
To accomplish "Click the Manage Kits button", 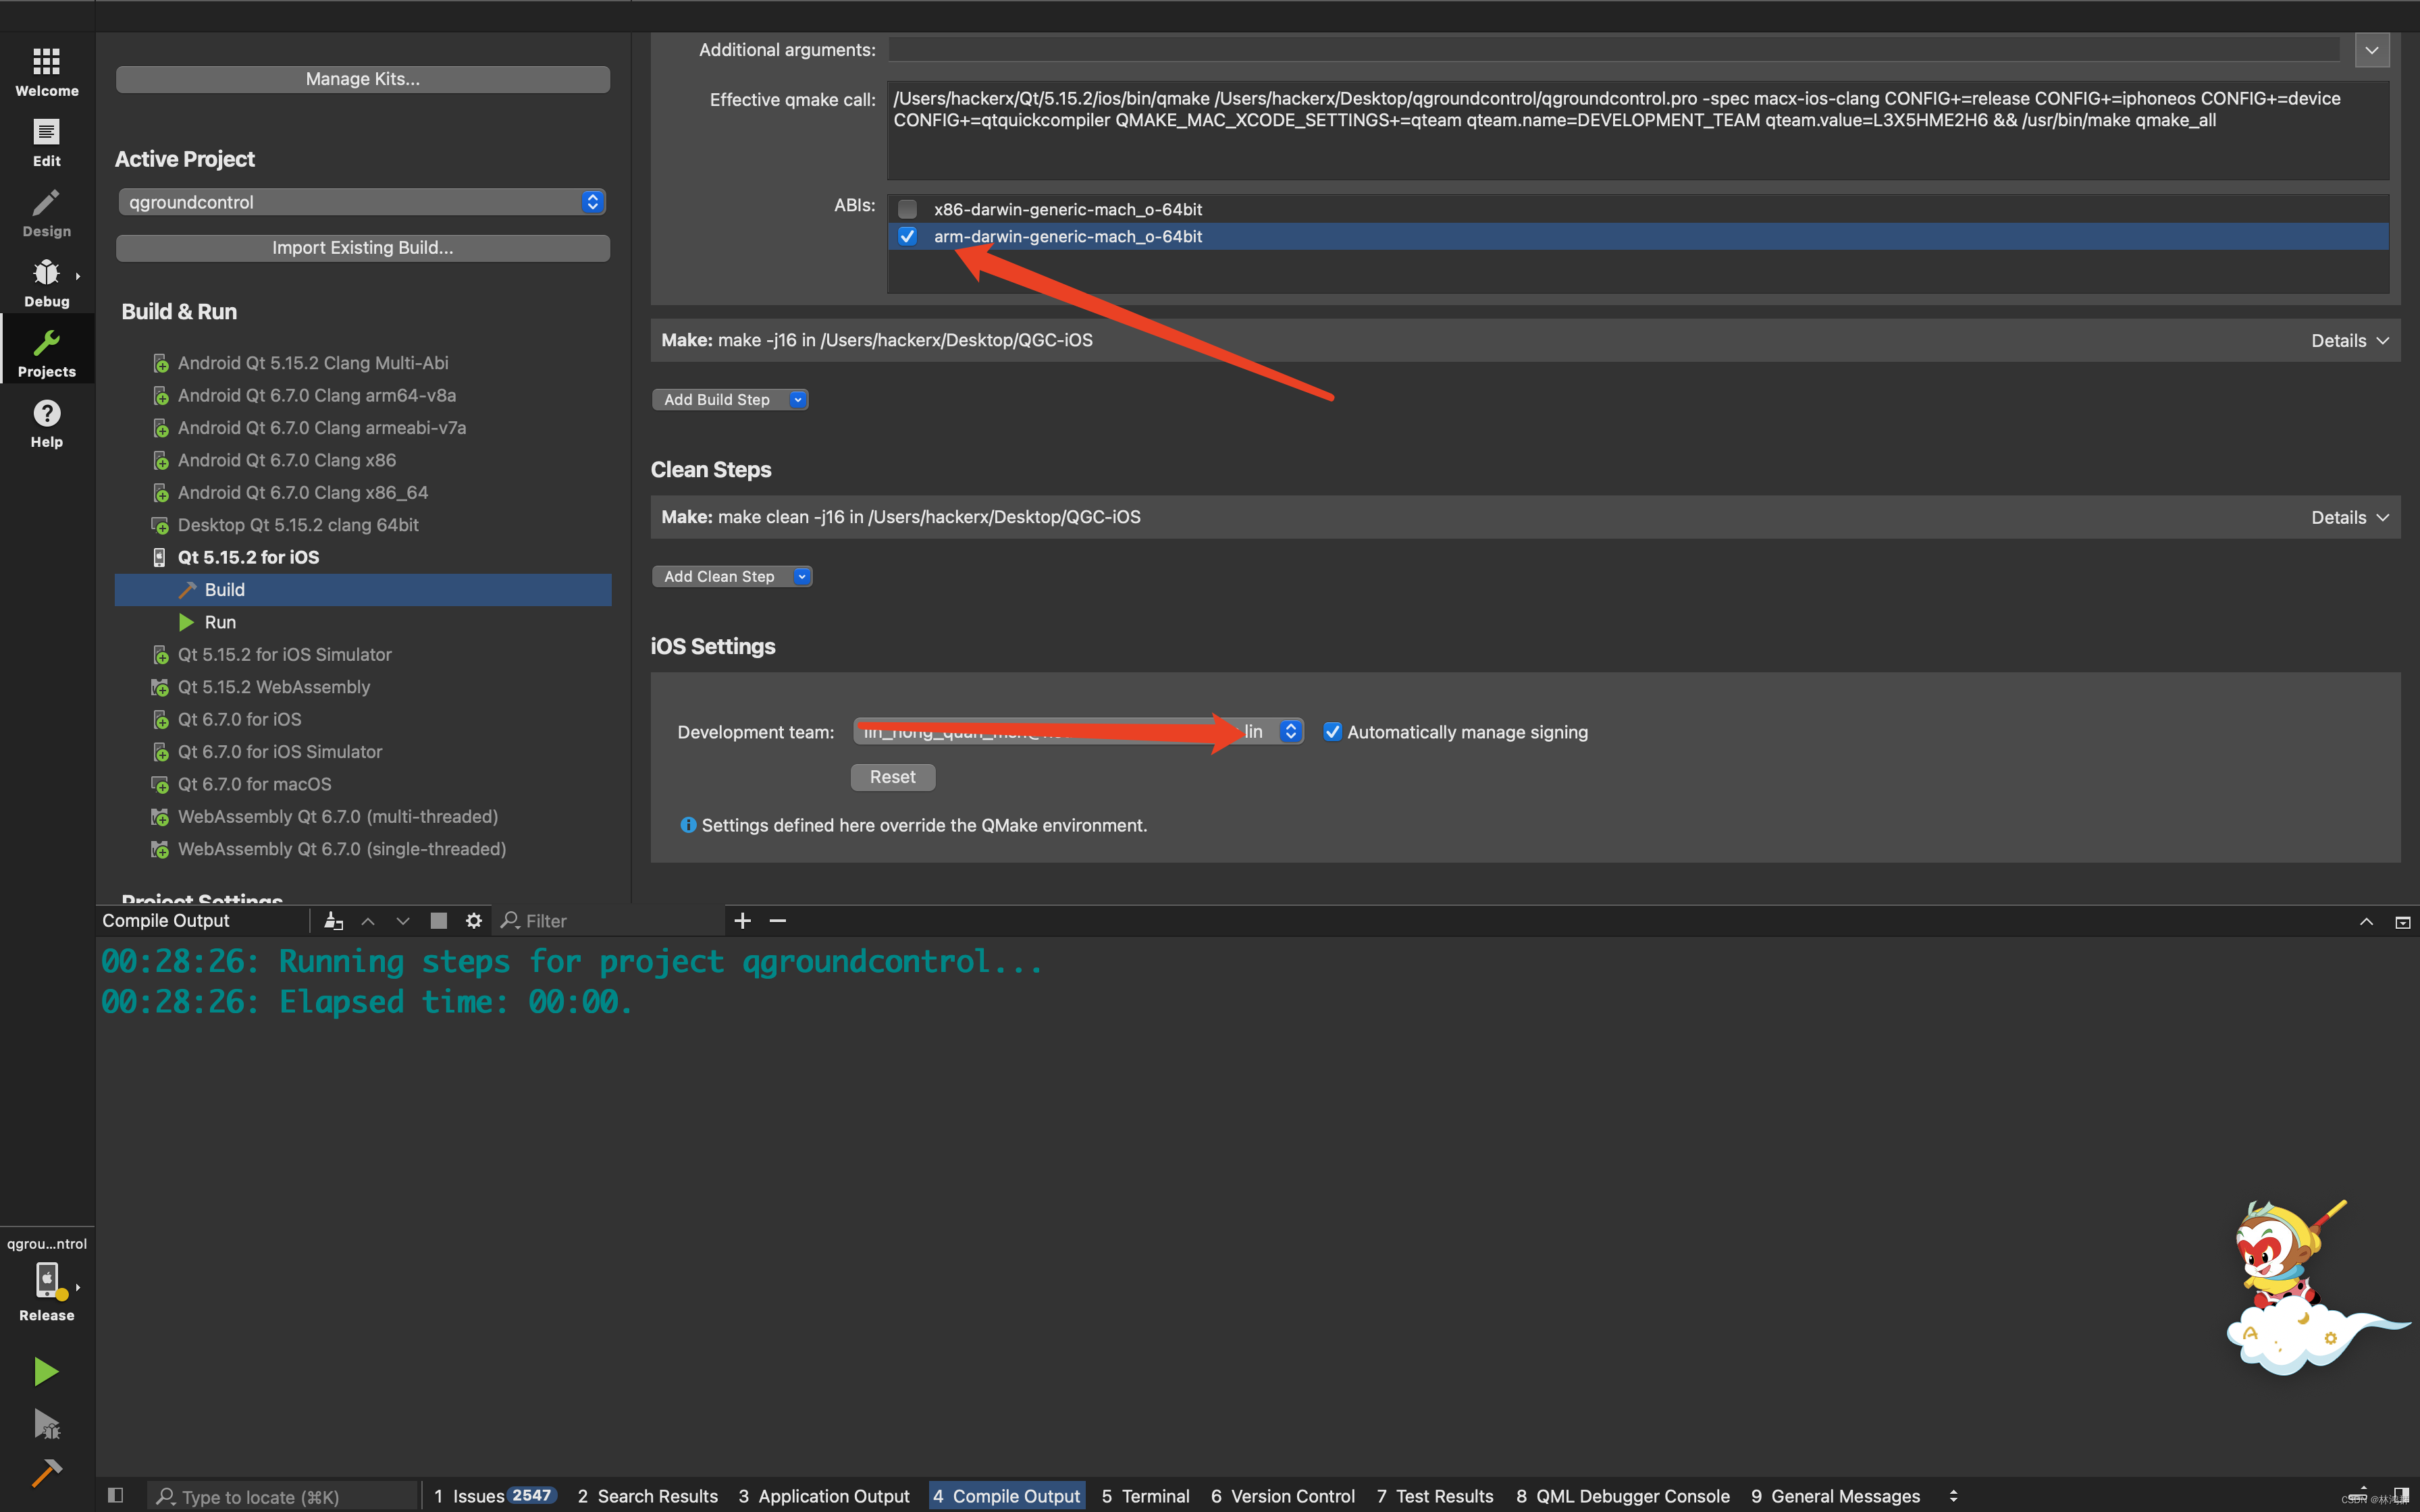I will (363, 79).
